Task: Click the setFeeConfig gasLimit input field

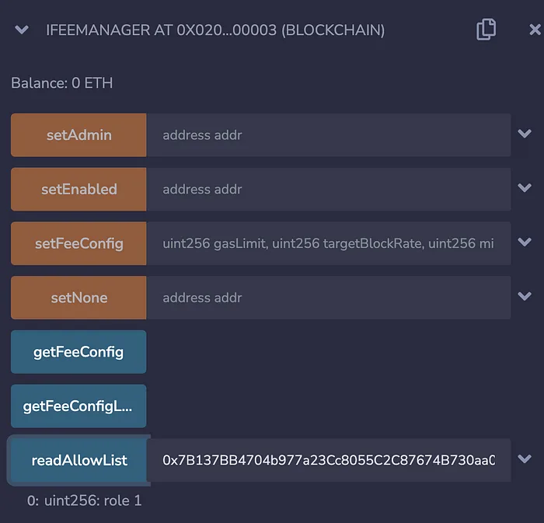Action: 329,243
